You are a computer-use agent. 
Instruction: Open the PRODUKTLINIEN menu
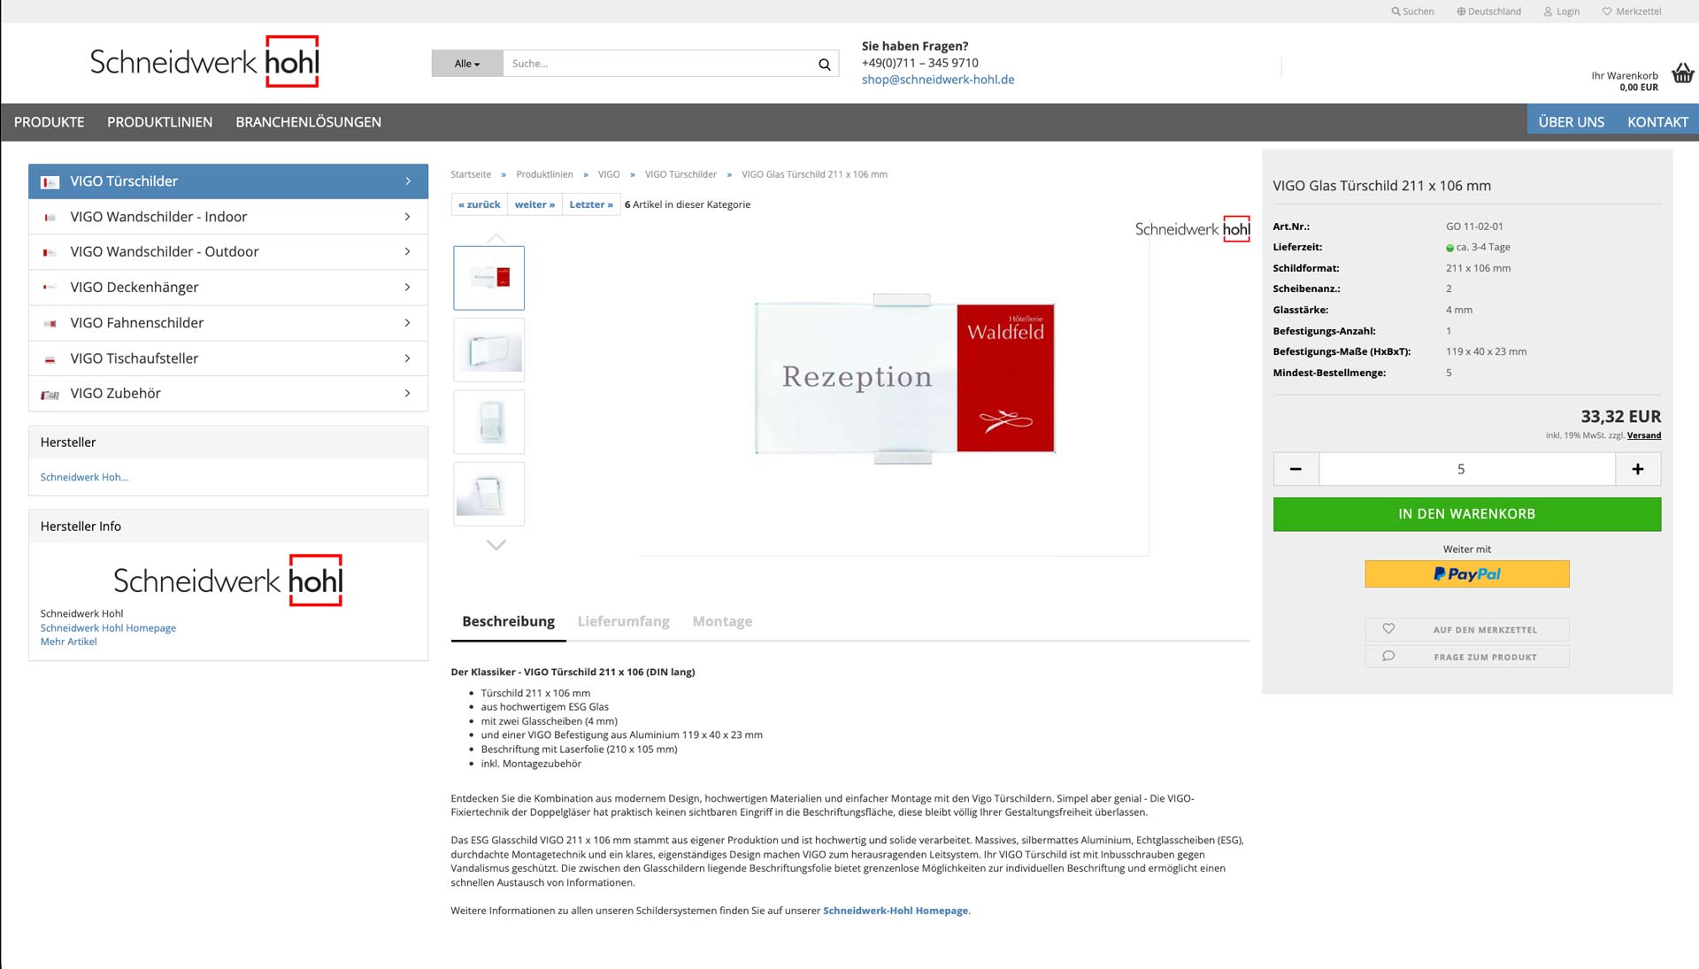pyautogui.click(x=160, y=122)
